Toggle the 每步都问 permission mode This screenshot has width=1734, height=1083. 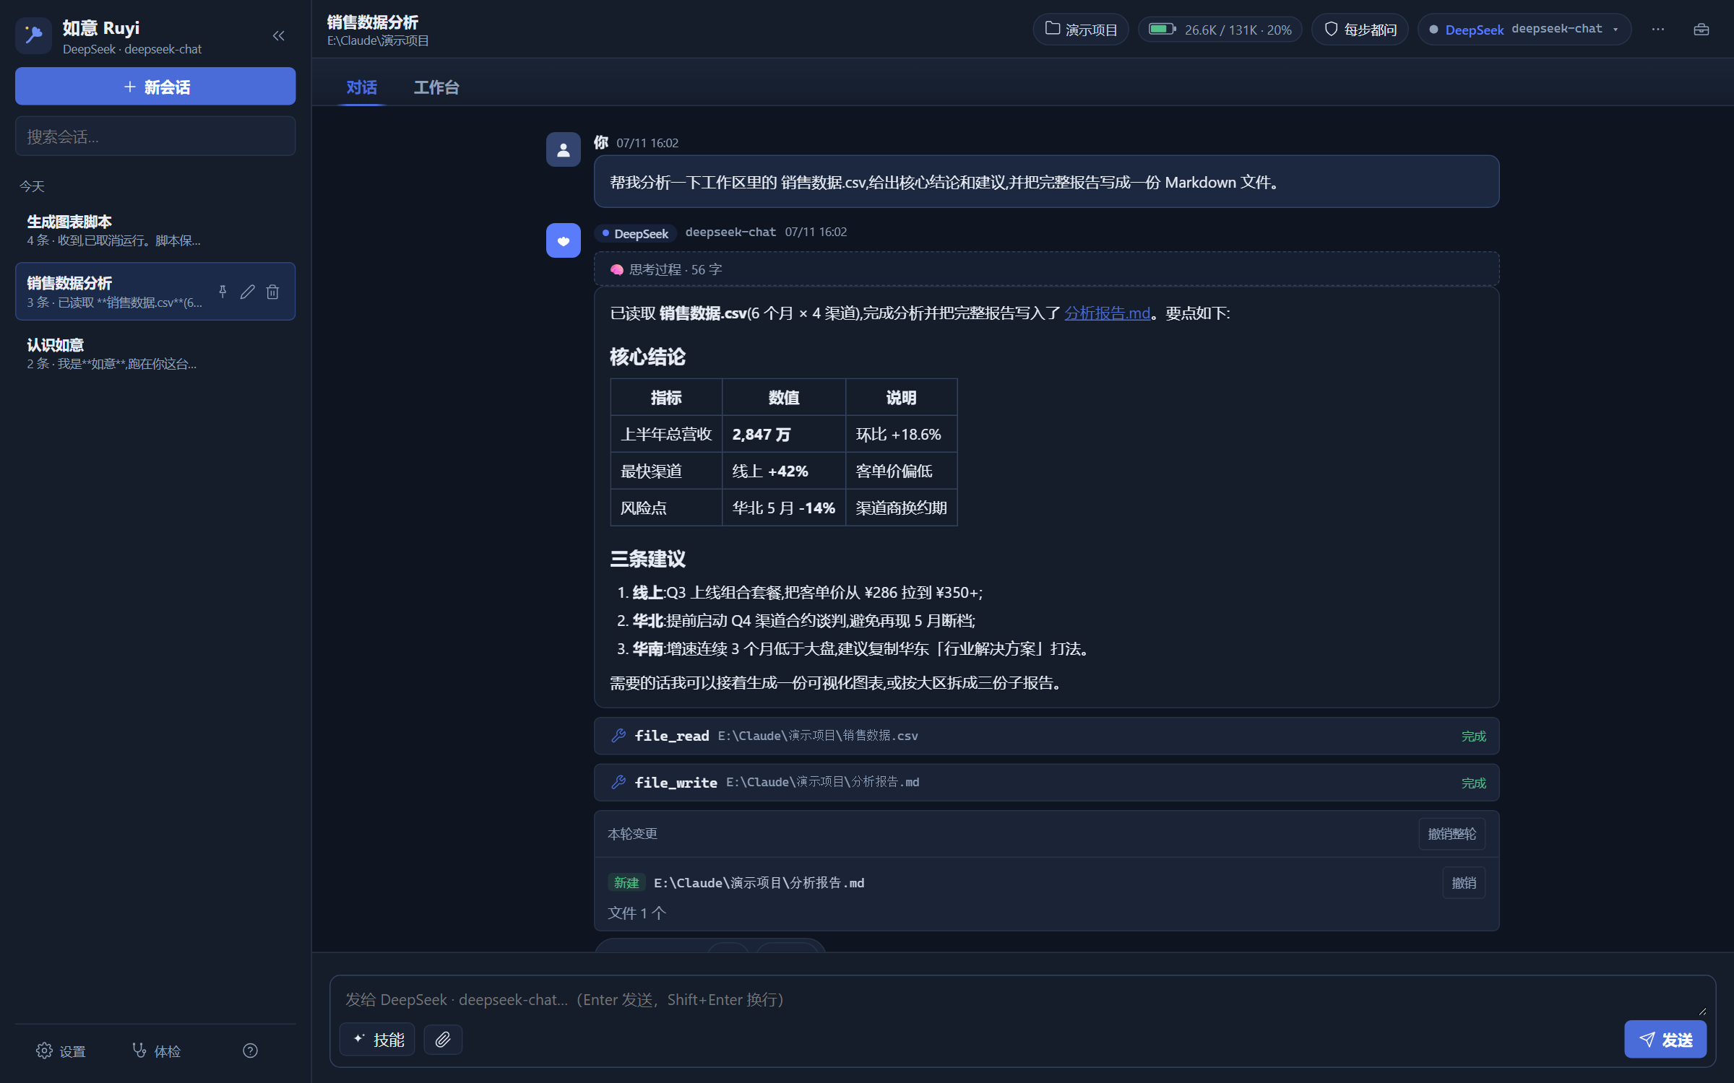point(1360,30)
